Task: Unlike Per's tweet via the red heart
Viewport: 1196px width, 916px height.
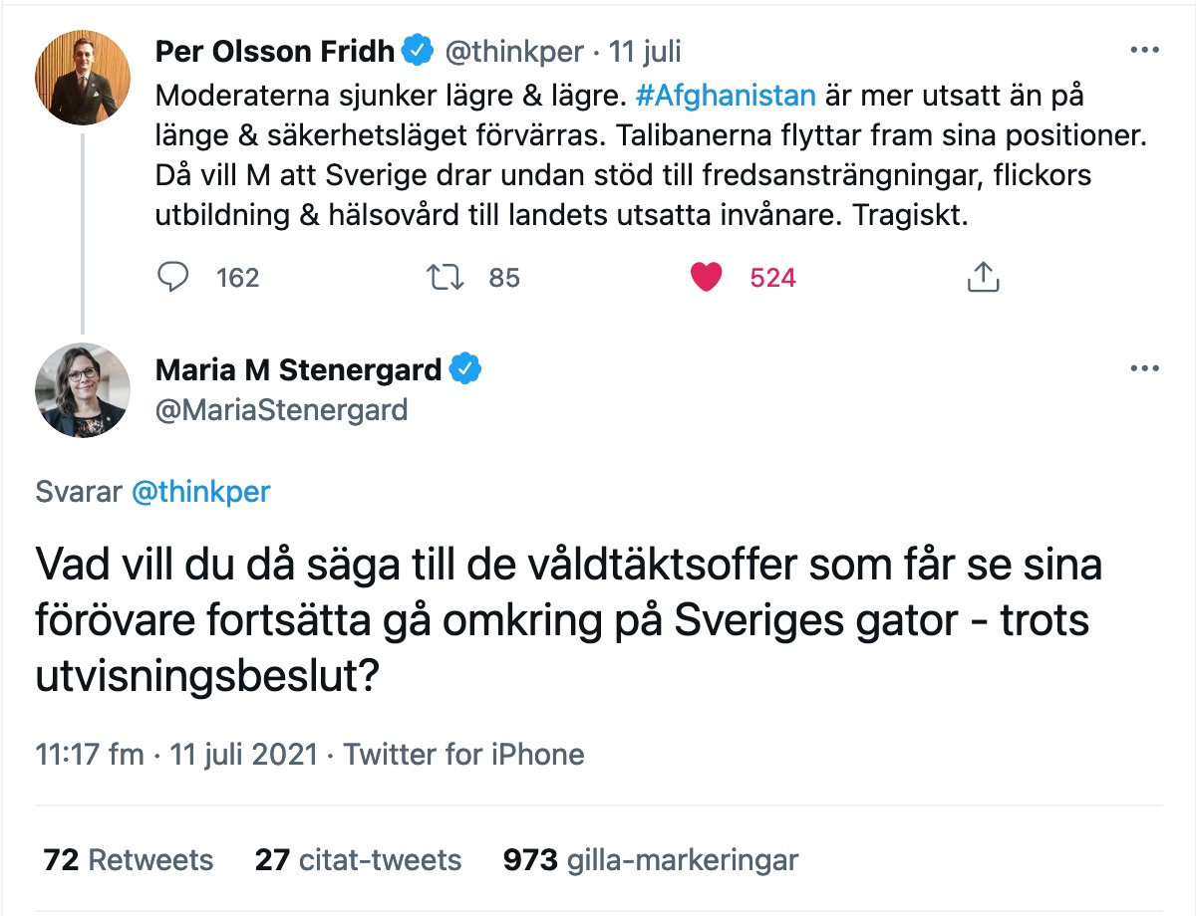Action: [706, 277]
